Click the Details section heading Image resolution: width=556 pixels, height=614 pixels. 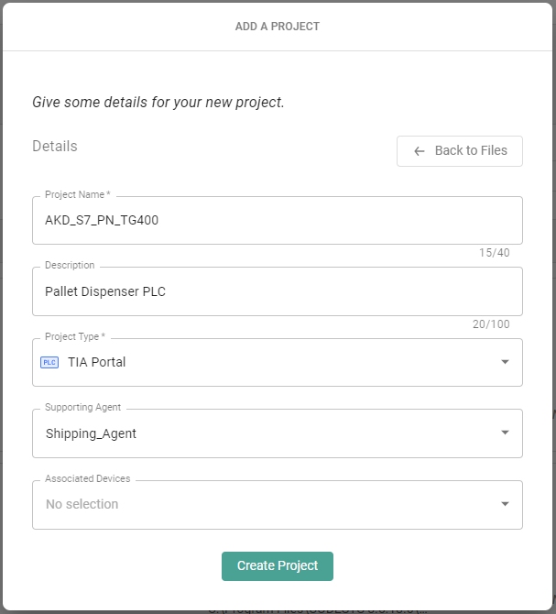(55, 146)
